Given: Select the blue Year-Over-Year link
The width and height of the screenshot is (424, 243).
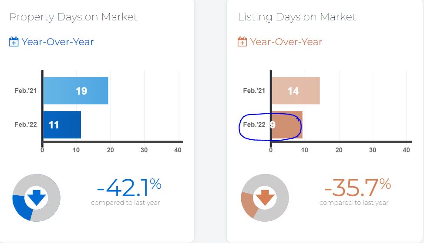Looking at the screenshot, I should tap(57, 42).
